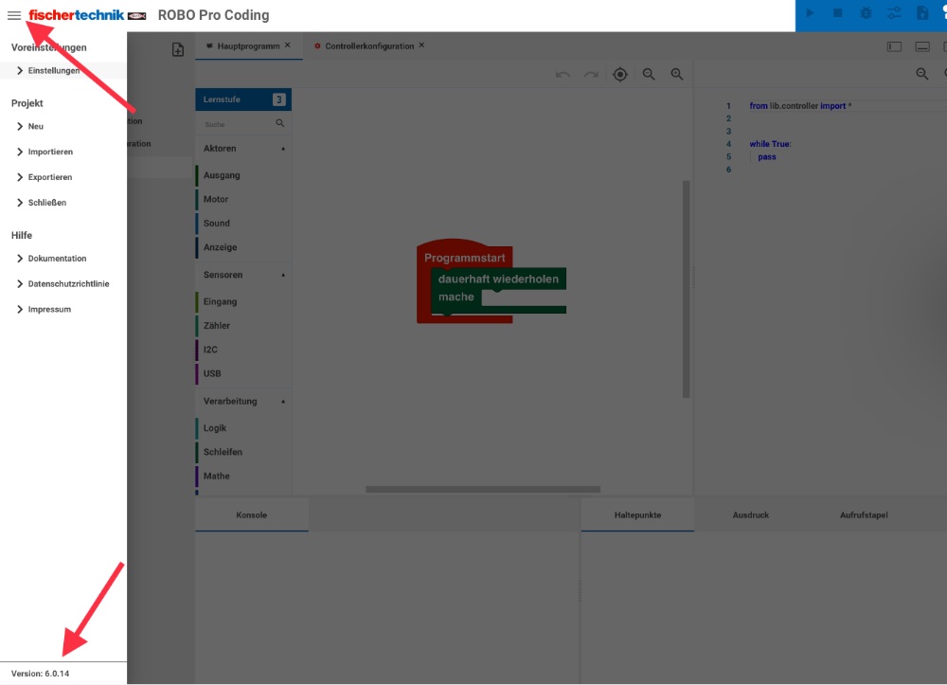Image resolution: width=947 pixels, height=685 pixels.
Task: Center the workspace with the target icon
Action: (x=620, y=74)
